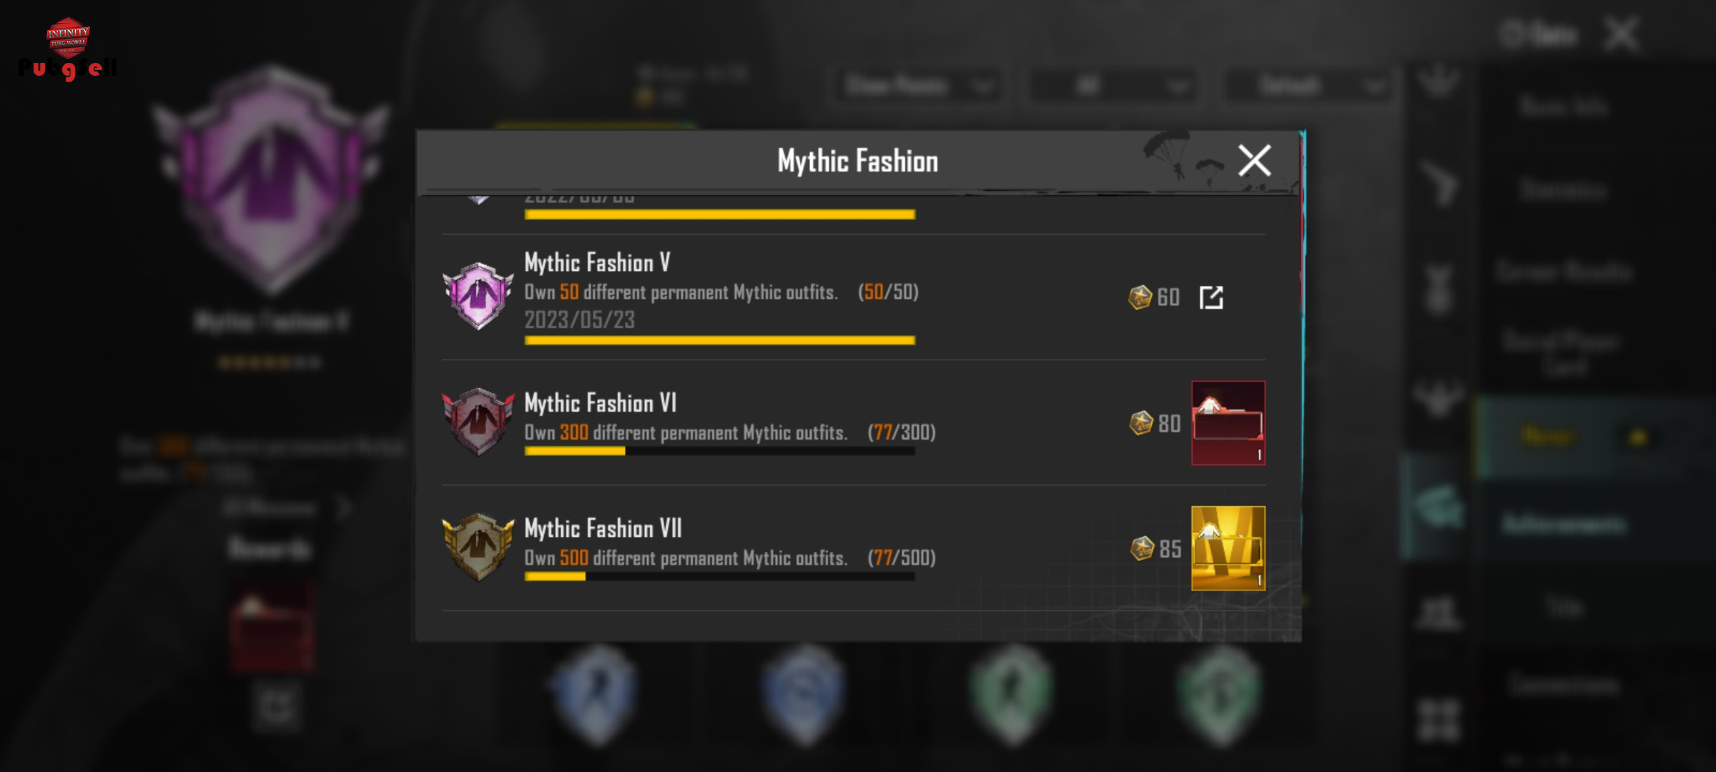Click the Mythic Fashion VI red badge
The height and width of the screenshot is (772, 1716).
tap(478, 421)
